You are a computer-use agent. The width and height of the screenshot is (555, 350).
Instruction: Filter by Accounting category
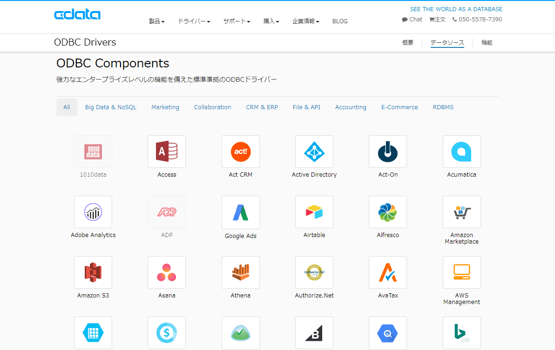351,107
